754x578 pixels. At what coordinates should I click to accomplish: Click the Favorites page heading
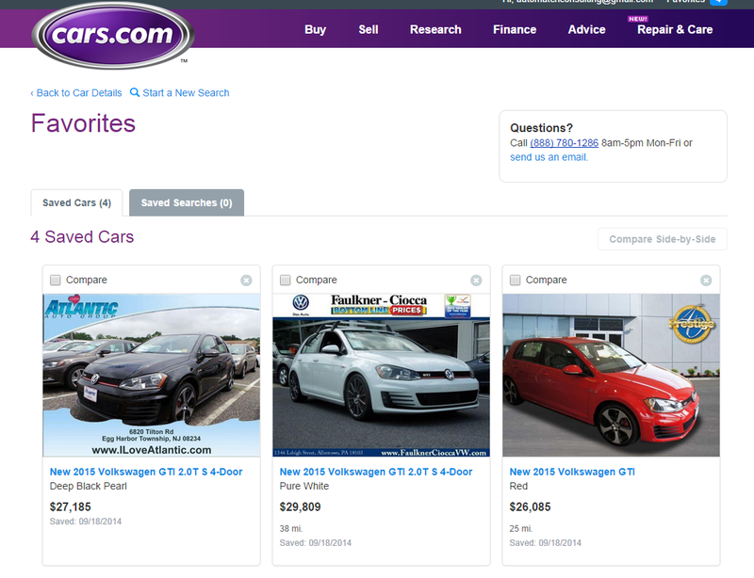click(x=83, y=123)
